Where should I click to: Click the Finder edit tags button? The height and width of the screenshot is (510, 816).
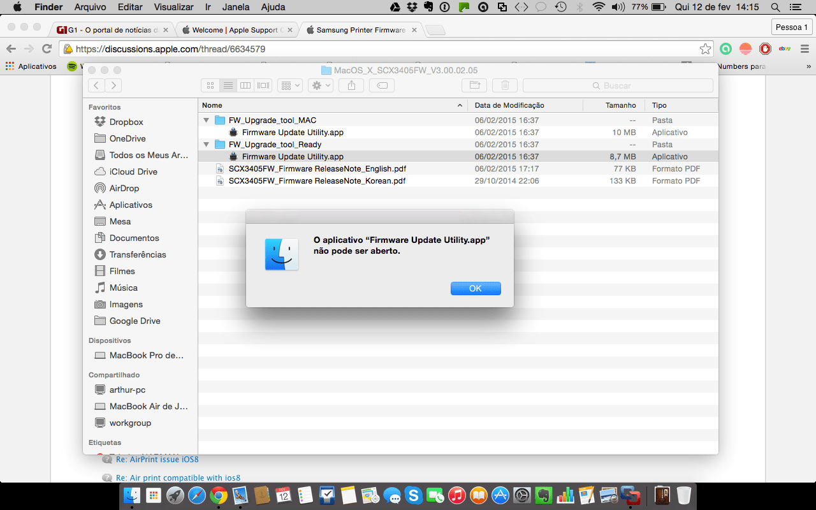point(382,85)
